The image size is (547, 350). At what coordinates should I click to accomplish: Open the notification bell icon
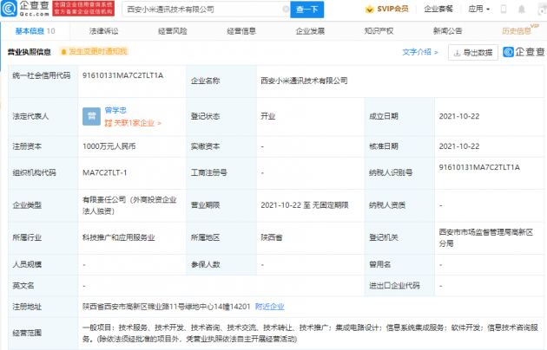(522, 10)
